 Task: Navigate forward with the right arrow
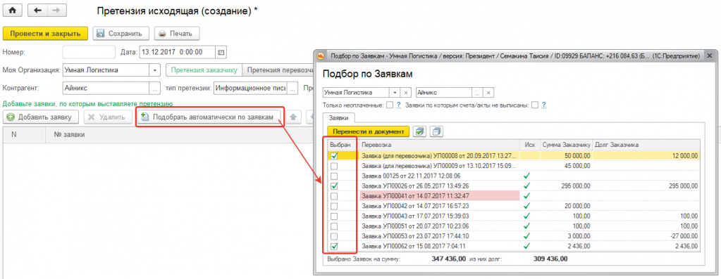pyautogui.click(x=56, y=10)
